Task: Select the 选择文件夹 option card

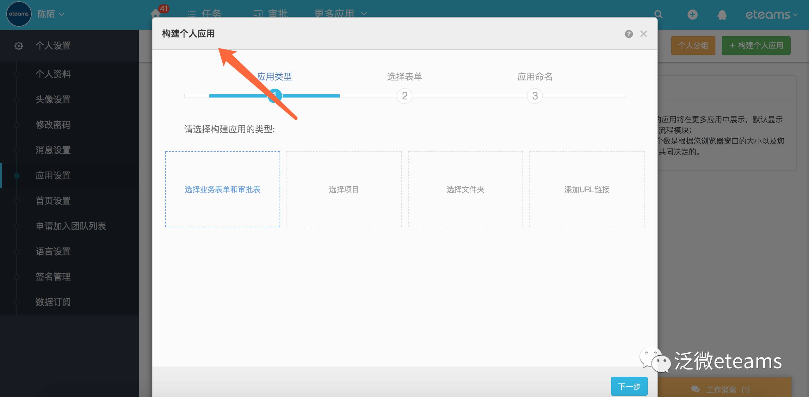Action: [465, 189]
